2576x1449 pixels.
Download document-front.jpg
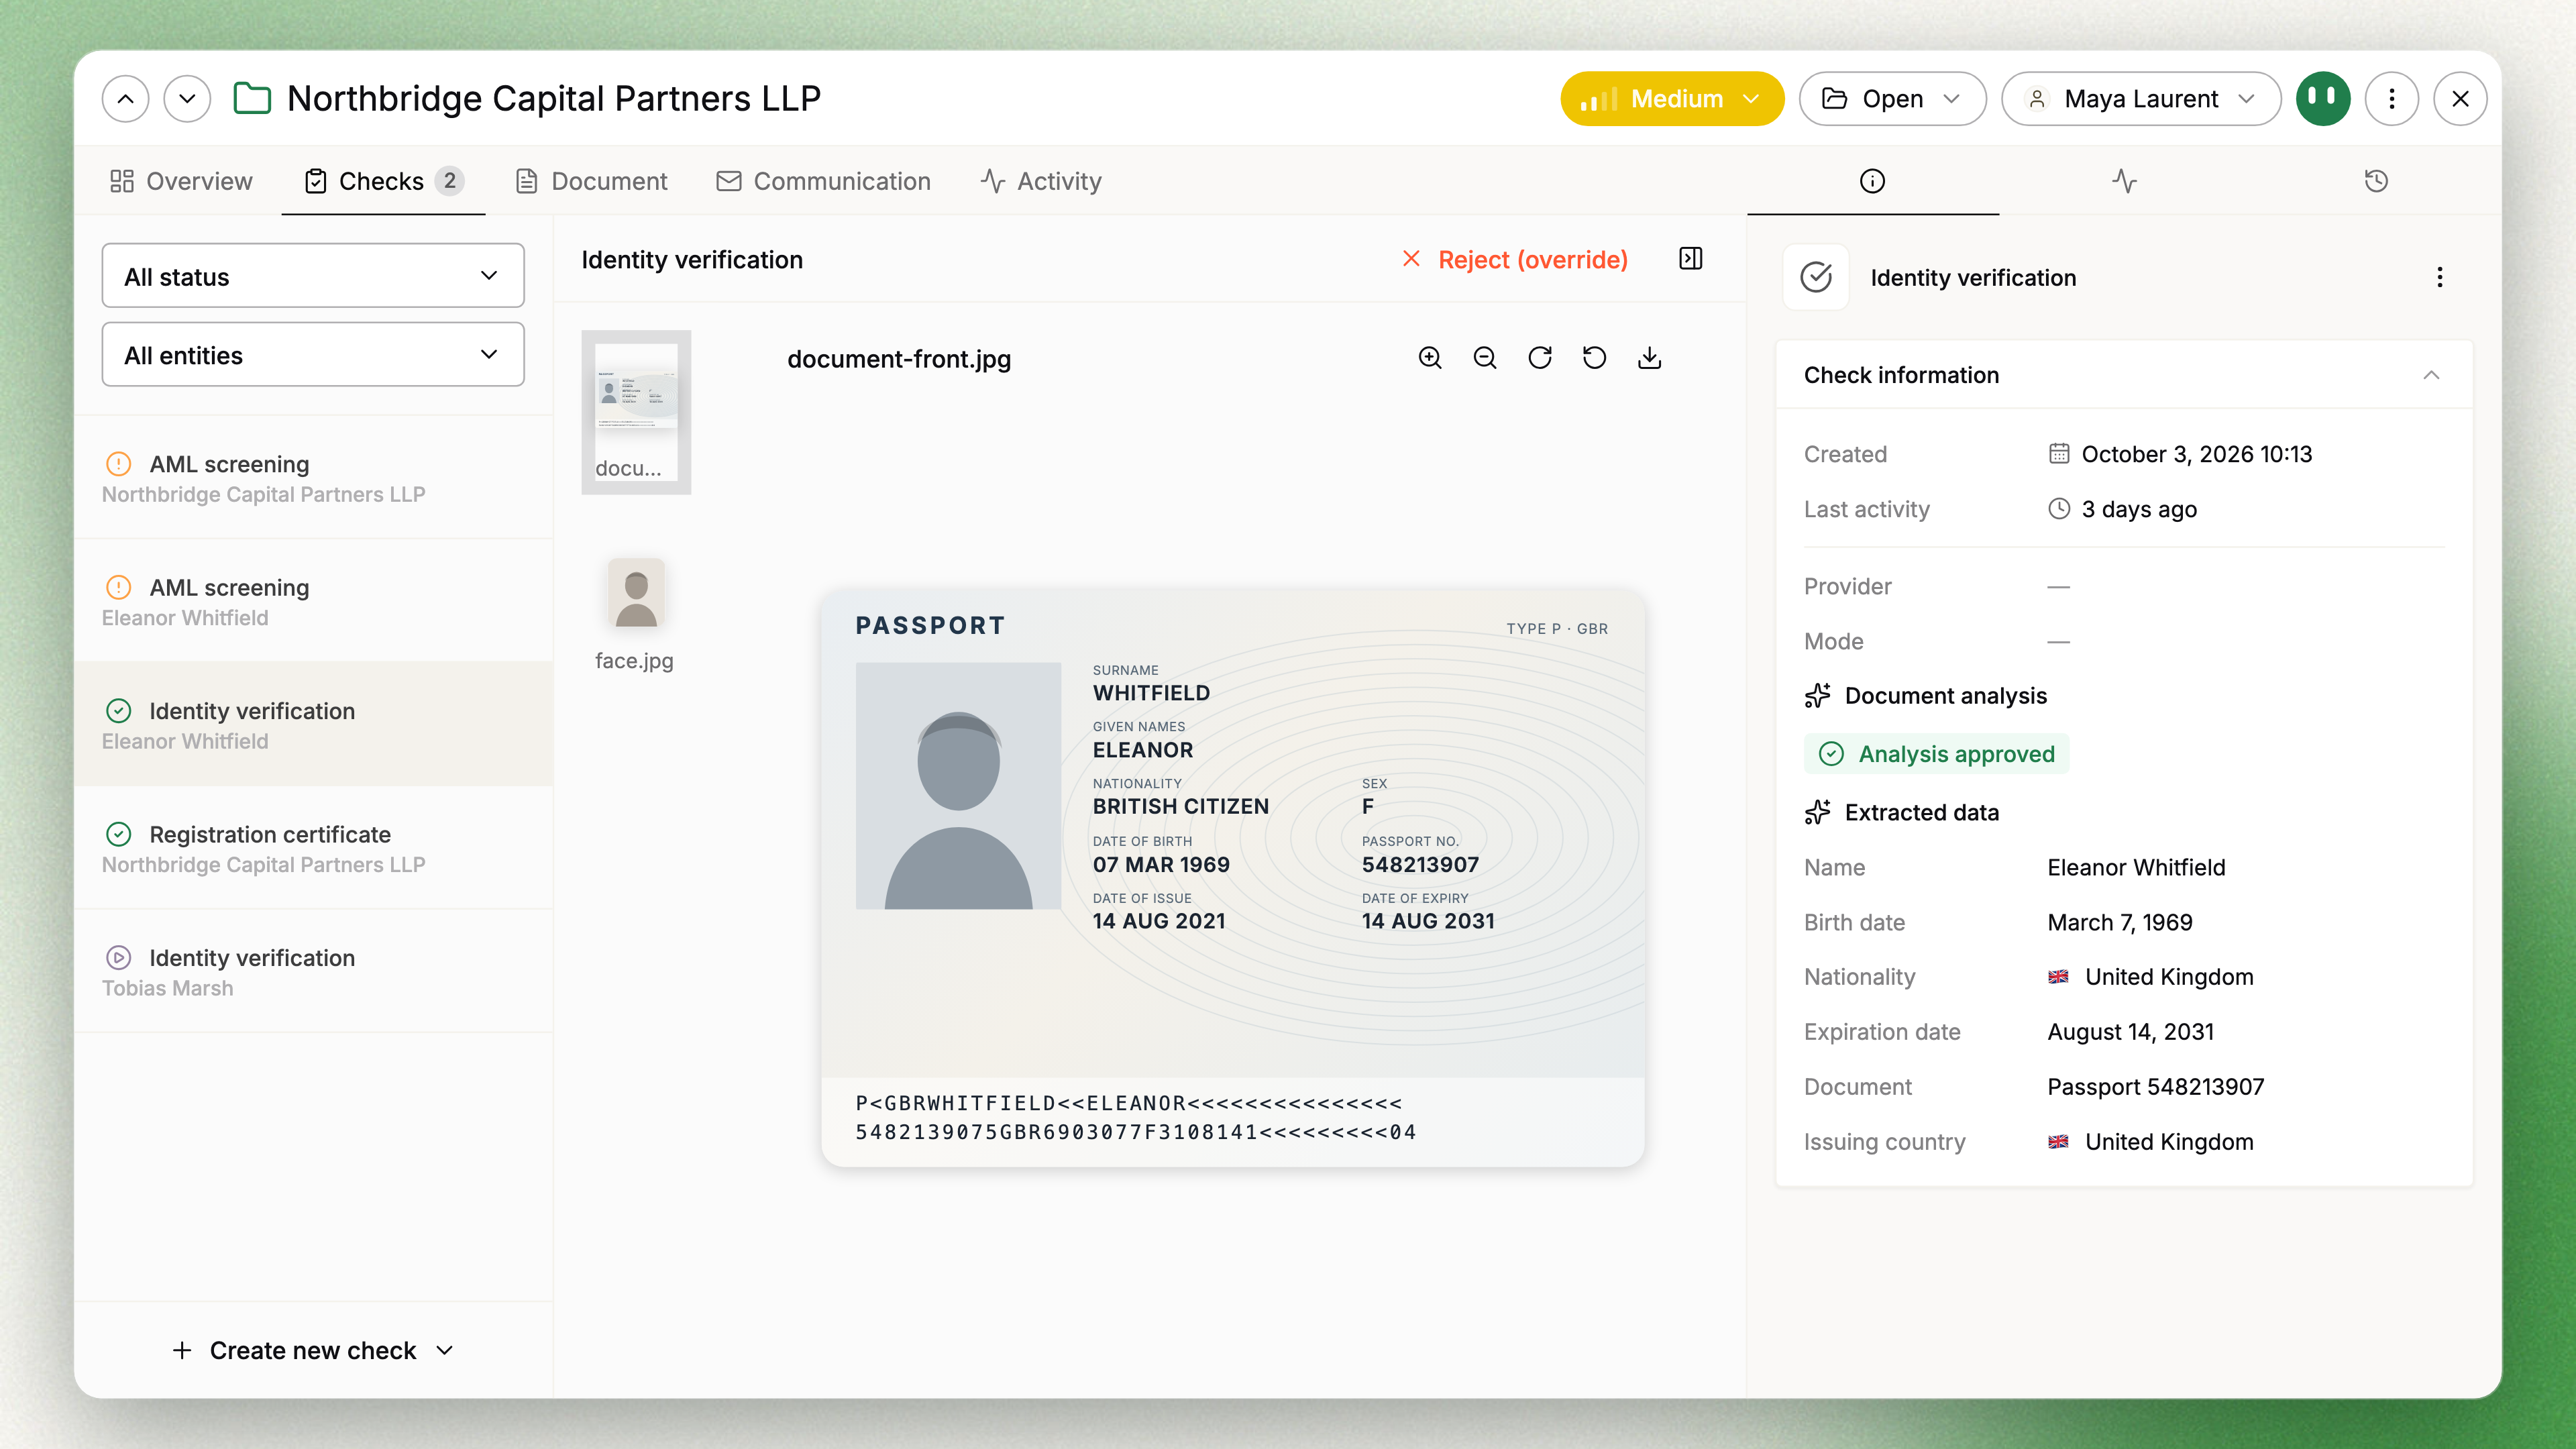[1650, 358]
